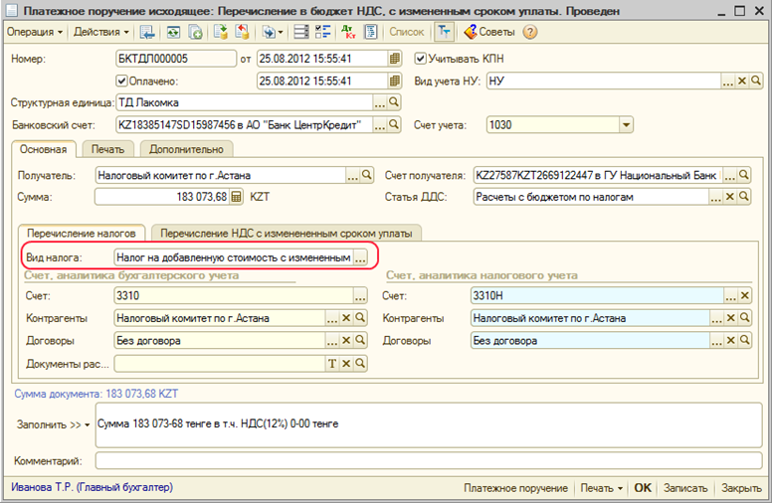Expand the Счет учета 1030 dropdown
The height and width of the screenshot is (503, 772).
pyautogui.click(x=626, y=125)
